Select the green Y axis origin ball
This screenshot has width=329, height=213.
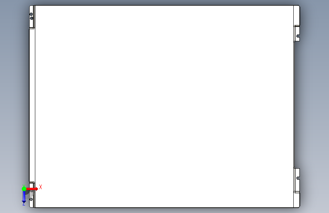click(24, 189)
